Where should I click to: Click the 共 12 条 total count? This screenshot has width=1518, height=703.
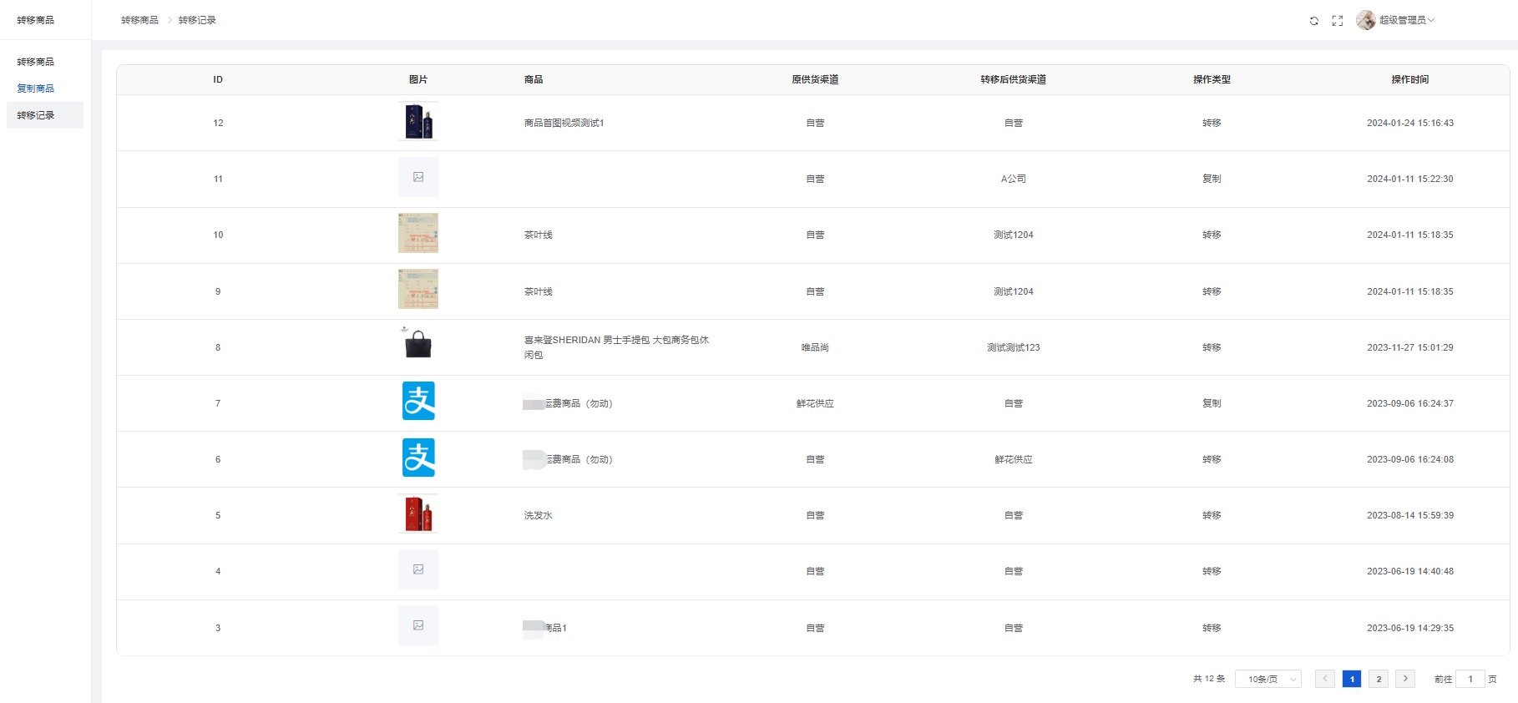1209,680
